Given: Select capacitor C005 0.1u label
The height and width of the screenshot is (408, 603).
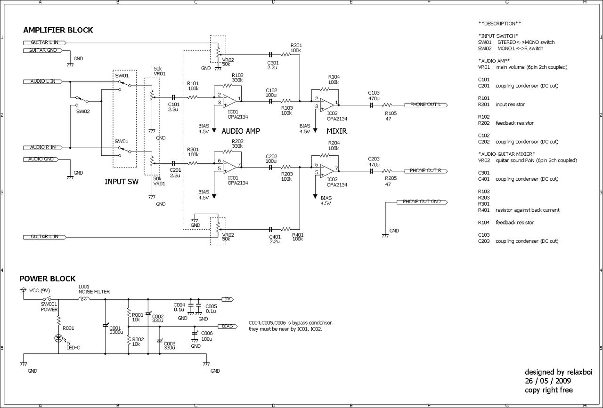Looking at the screenshot, I should (x=211, y=309).
